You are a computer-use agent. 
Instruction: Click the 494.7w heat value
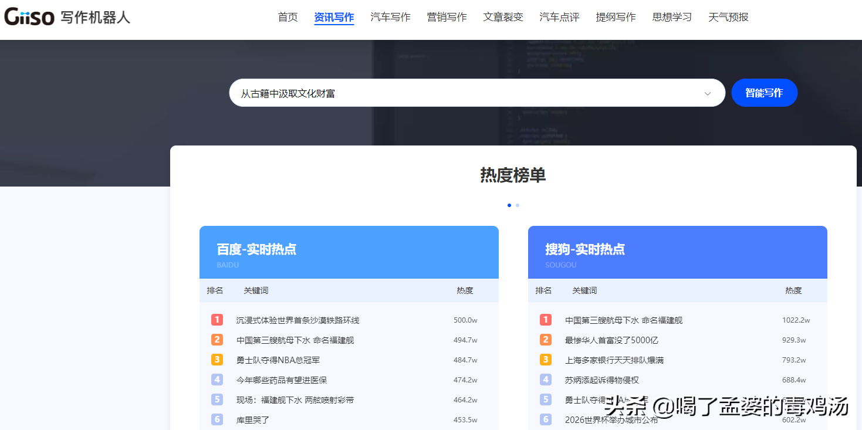pos(465,340)
